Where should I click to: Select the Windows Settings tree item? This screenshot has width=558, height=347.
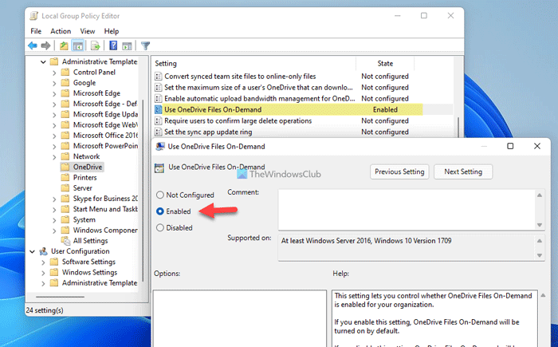(89, 272)
